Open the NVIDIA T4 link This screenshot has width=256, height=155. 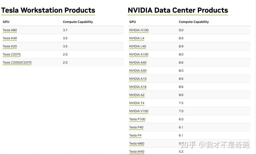tap(137, 103)
